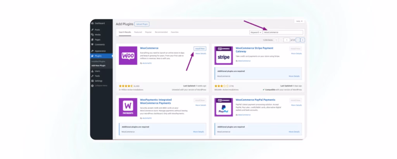Click the Stripe plugin logo thumbnail
The height and width of the screenshot is (159, 397).
(224, 56)
